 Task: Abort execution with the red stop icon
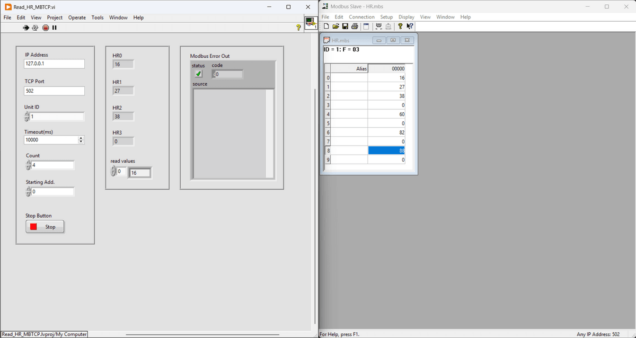(x=45, y=28)
